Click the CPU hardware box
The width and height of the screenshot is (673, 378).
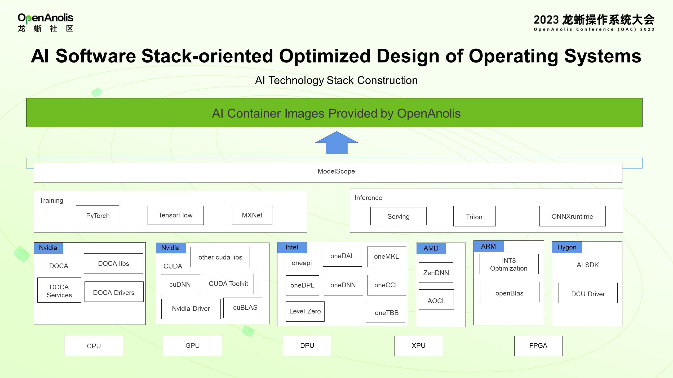coord(94,346)
